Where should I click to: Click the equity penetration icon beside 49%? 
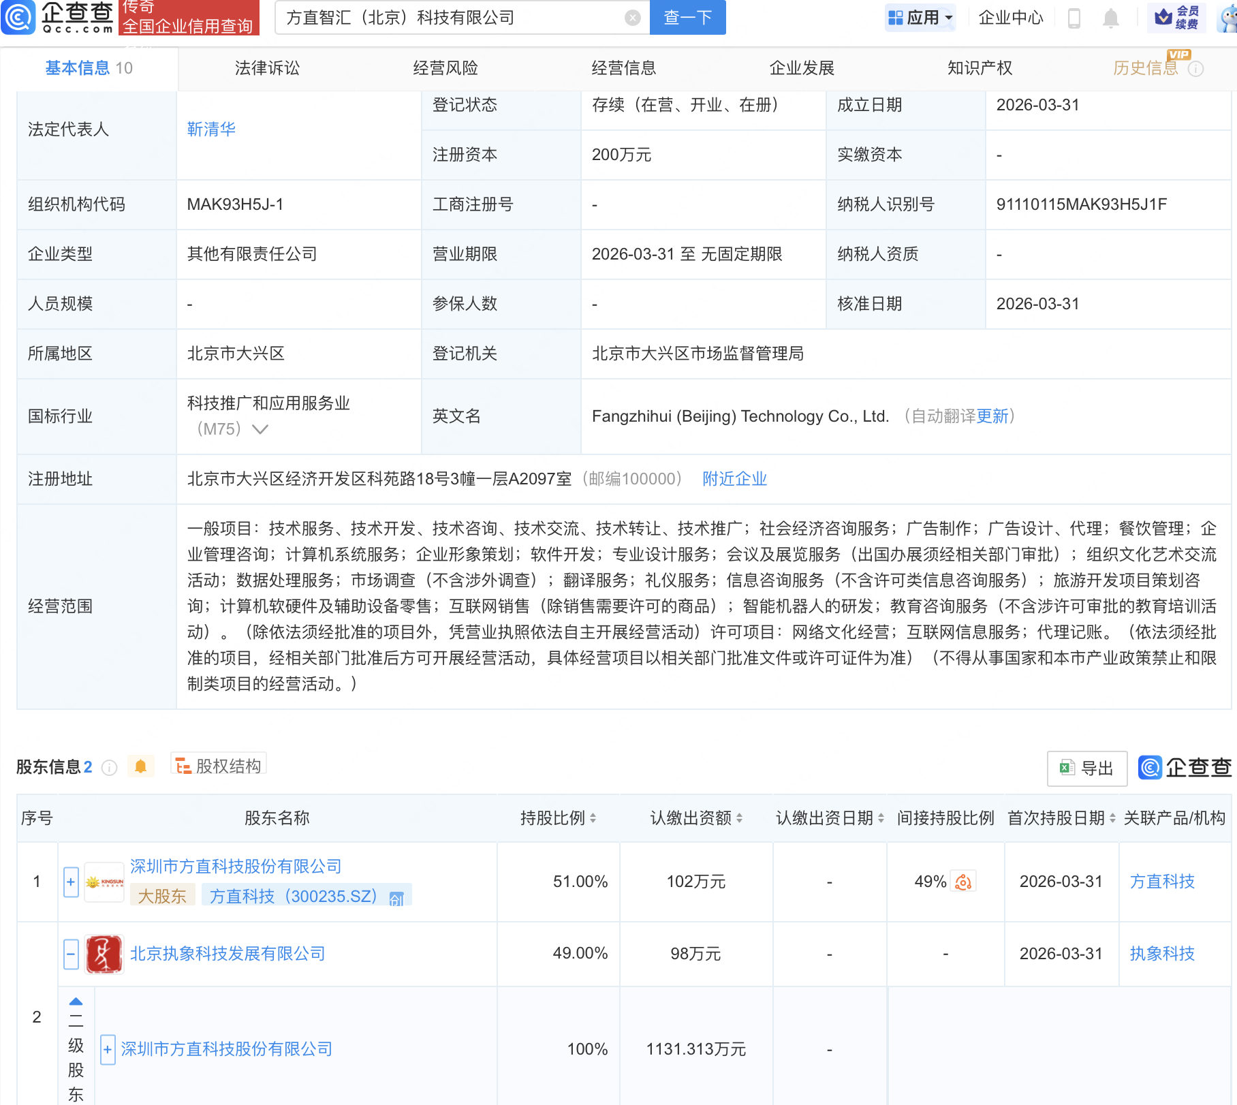(x=962, y=881)
